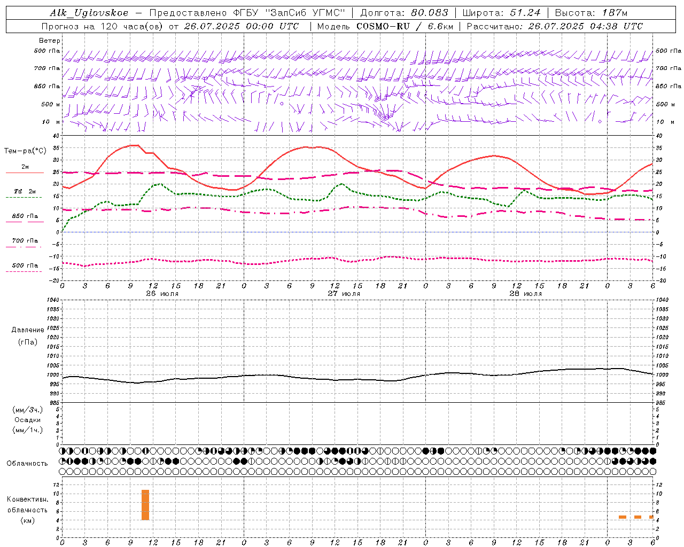Click the 500 м wind level label on the left
Viewport: 684px width, 547px height.
pyautogui.click(x=50, y=104)
